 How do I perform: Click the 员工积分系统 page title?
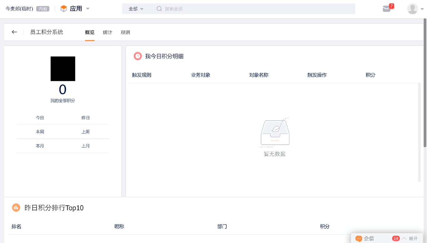[47, 32]
